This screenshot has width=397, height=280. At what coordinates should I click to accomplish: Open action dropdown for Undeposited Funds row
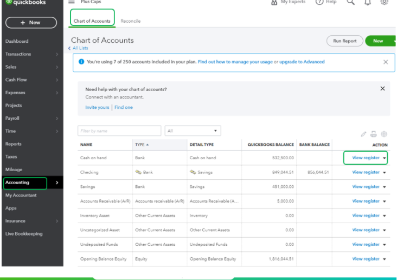(385, 245)
